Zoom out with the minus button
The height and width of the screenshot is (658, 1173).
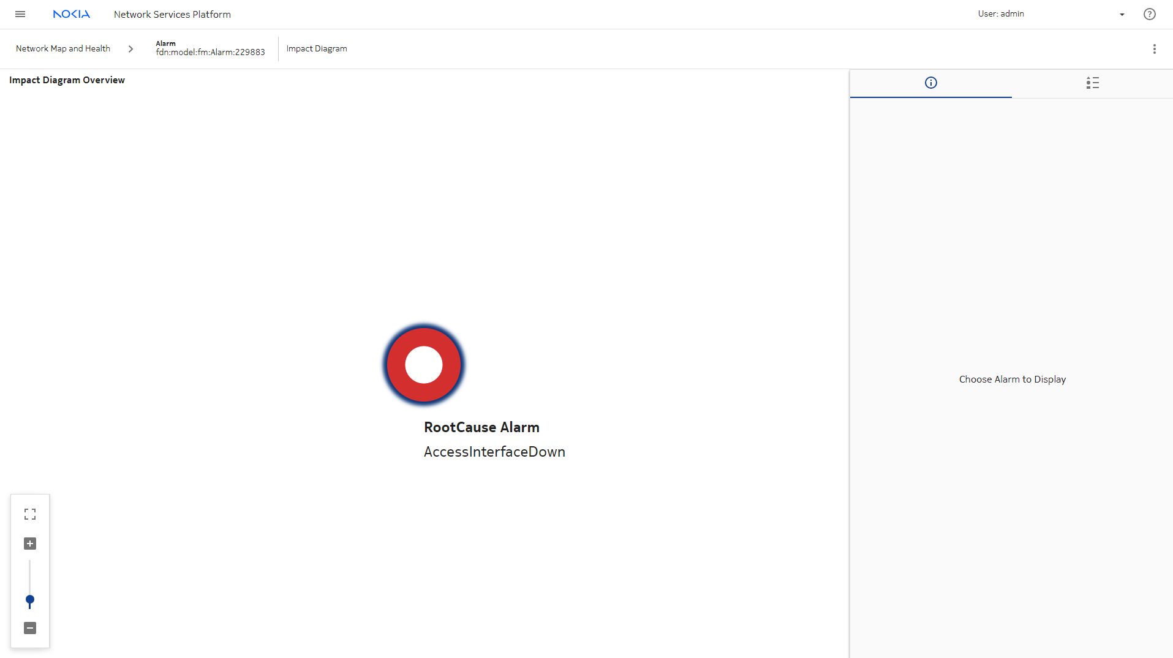pos(30,628)
